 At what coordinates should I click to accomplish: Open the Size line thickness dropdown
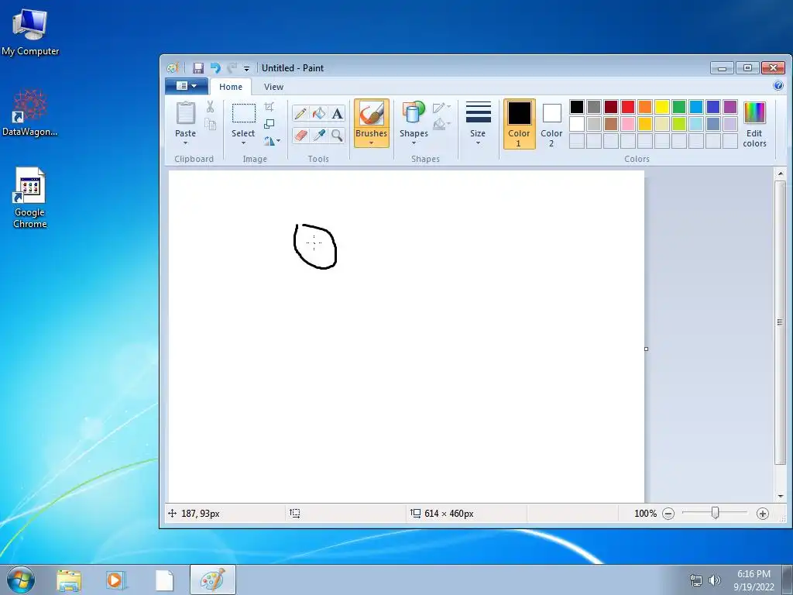[478, 124]
